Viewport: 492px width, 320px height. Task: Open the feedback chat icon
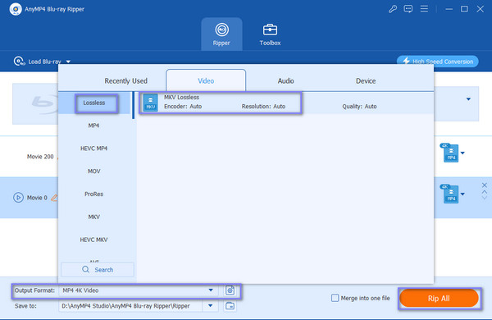408,9
